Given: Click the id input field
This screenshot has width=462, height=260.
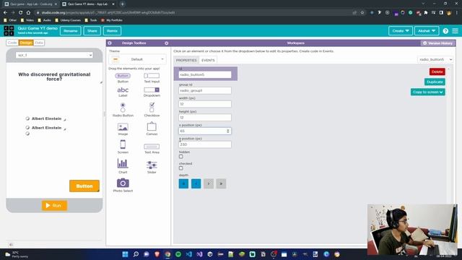Looking at the screenshot, I should point(205,74).
